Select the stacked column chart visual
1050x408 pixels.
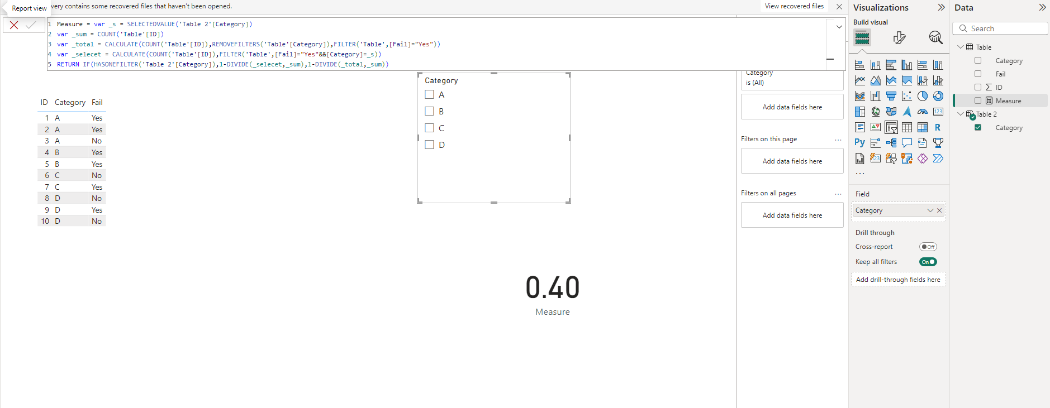pos(876,65)
